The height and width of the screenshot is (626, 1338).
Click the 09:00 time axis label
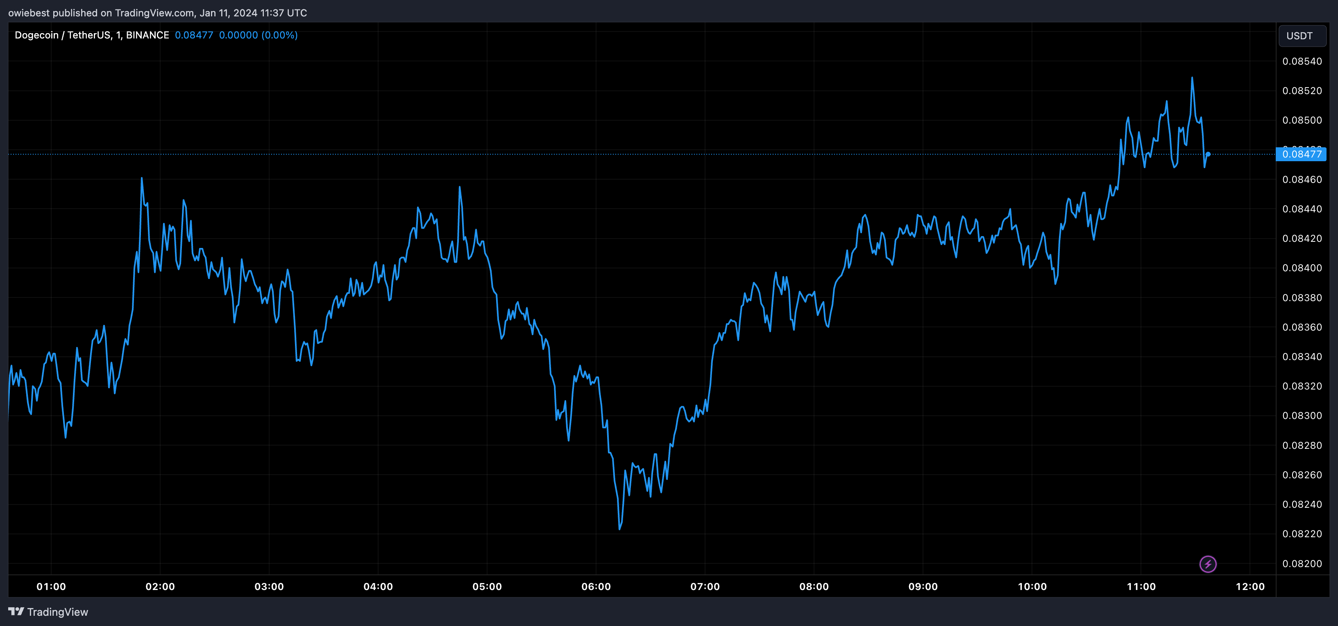pyautogui.click(x=923, y=587)
